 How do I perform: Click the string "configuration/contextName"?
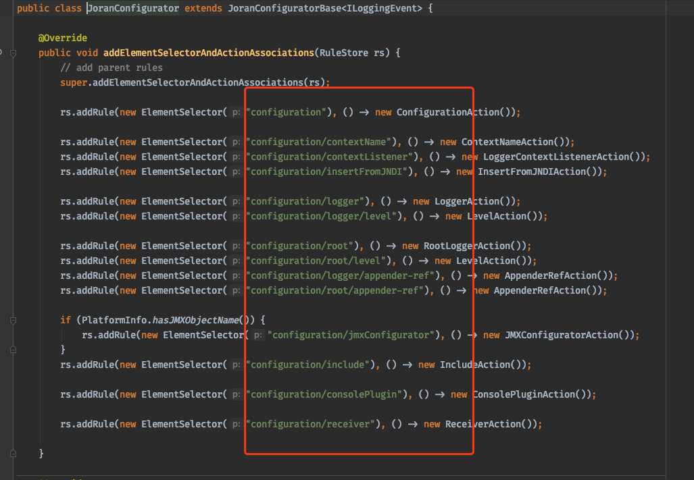tap(320, 142)
